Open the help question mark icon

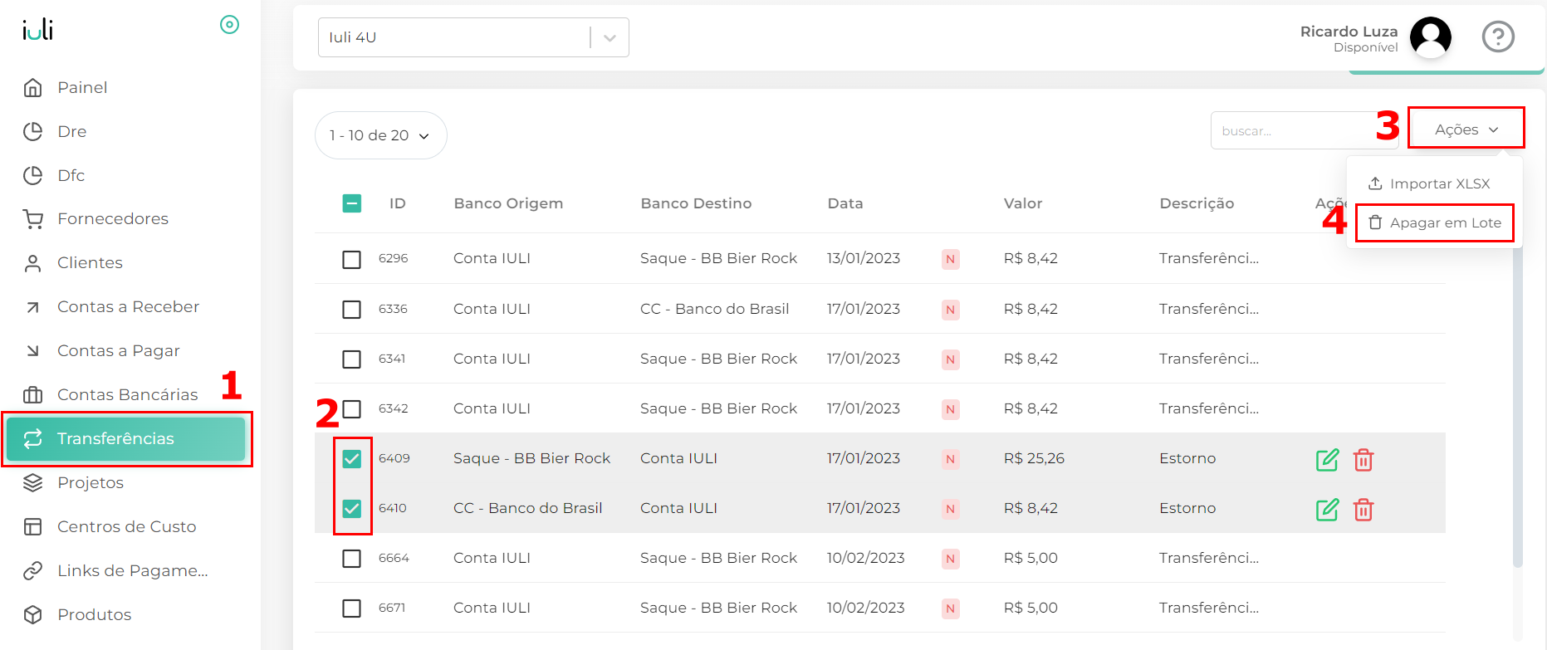coord(1498,37)
